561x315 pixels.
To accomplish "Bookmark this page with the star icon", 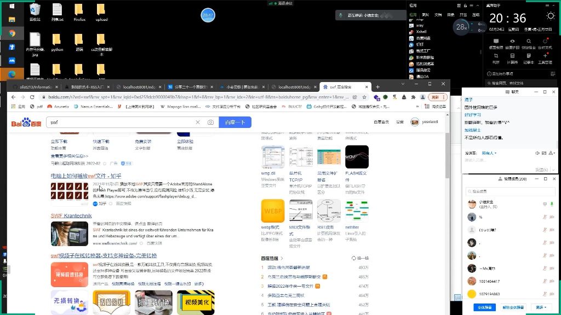I will click(x=364, y=97).
